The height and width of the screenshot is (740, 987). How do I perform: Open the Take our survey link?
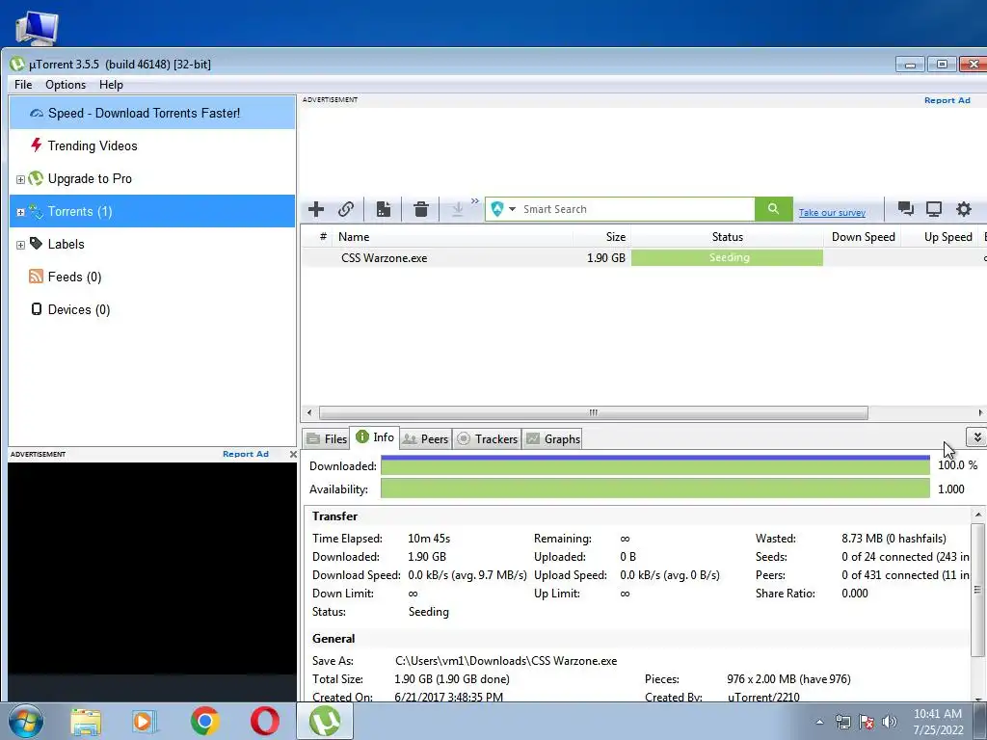pos(832,213)
